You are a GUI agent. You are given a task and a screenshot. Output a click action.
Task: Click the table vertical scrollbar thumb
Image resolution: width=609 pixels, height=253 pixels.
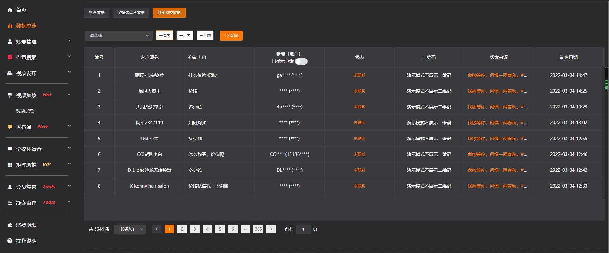[x=606, y=79]
